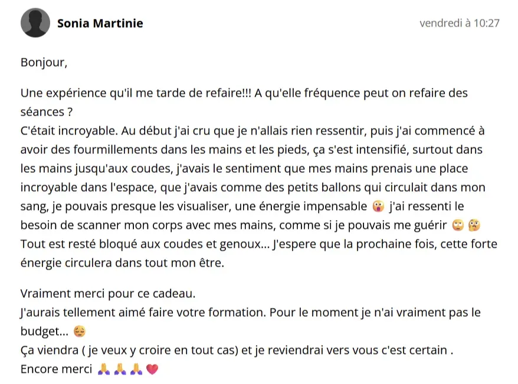Screen dimensions: 518x384
Task: Click the middle praying hands emoji
Action: 120,369
